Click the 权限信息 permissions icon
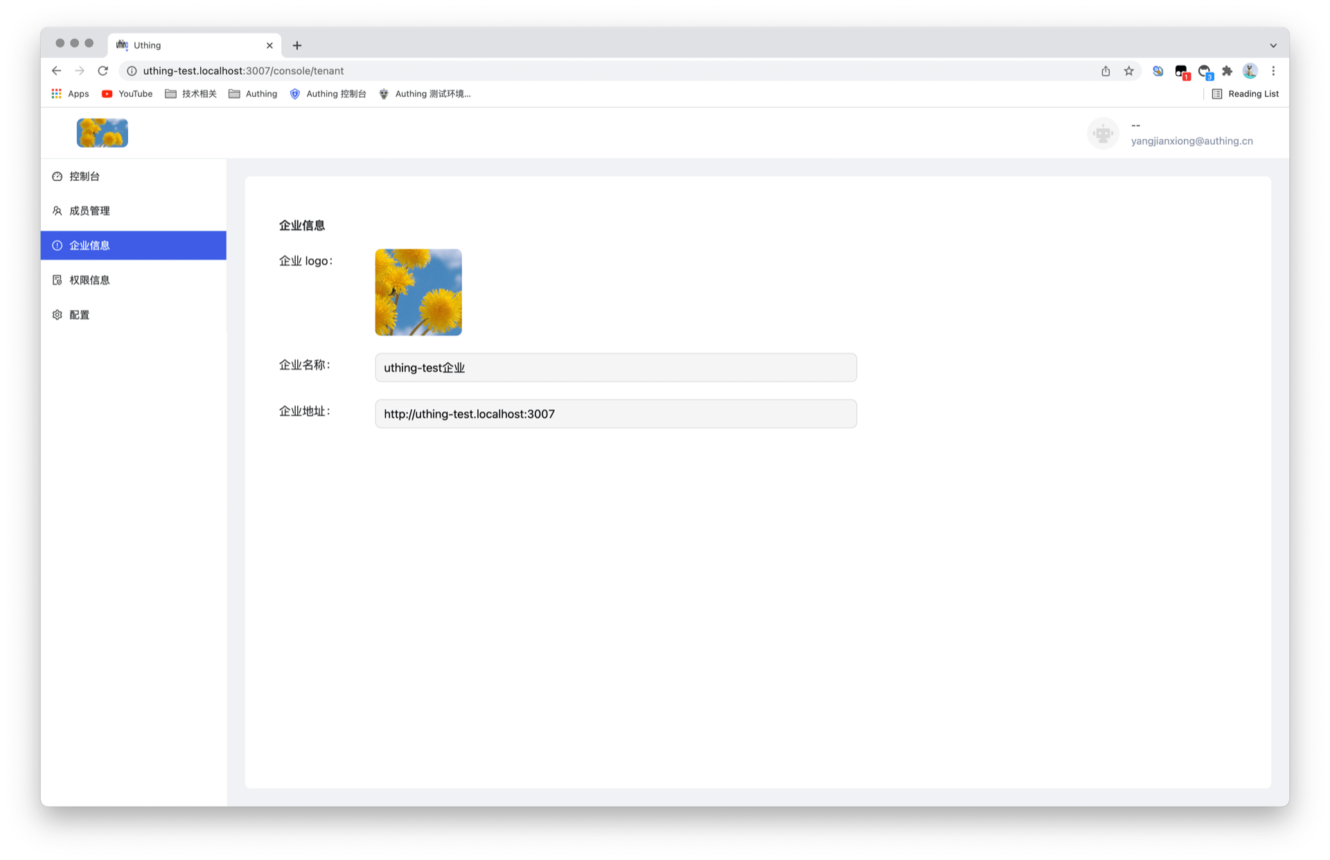The width and height of the screenshot is (1330, 860). [x=57, y=280]
